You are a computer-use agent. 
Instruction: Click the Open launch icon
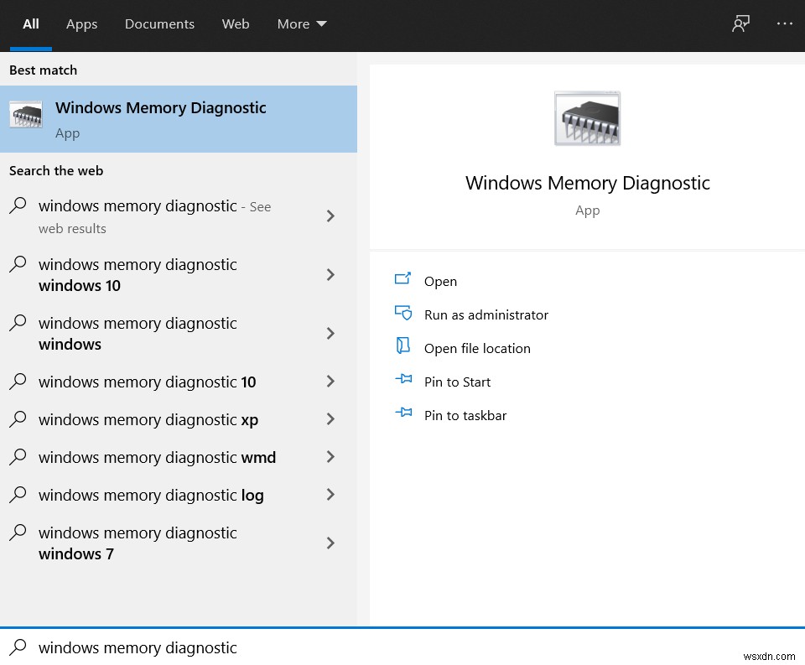(x=403, y=280)
